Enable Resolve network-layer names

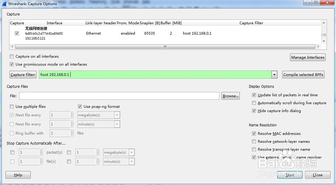[254, 141]
